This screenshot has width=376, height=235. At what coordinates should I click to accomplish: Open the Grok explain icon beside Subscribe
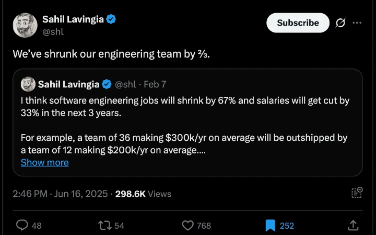click(340, 23)
